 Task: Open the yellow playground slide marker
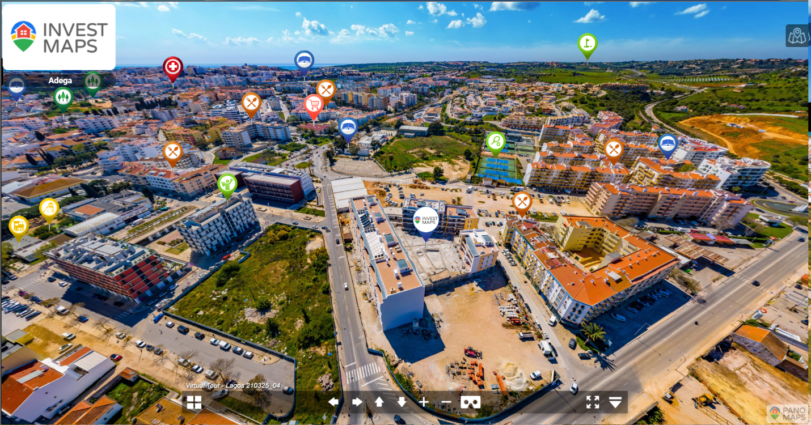[49, 209]
